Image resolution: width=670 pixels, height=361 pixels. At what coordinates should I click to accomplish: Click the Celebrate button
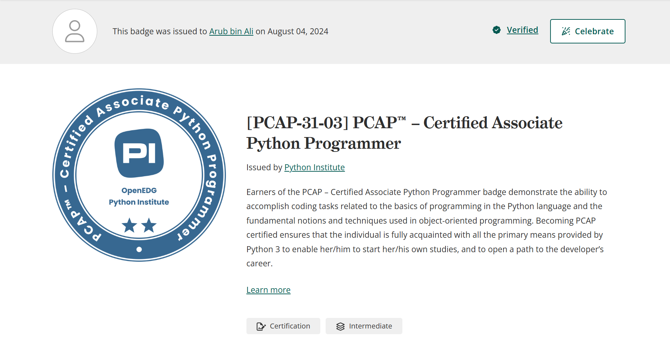588,31
